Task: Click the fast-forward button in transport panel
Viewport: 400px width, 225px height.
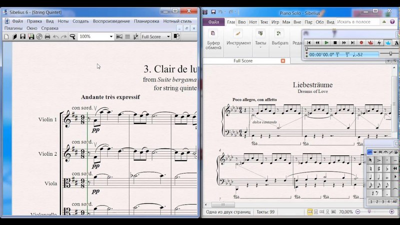Action: click(344, 43)
